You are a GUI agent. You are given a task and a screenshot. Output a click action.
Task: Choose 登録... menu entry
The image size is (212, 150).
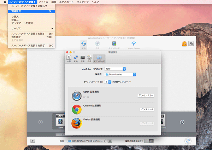point(31,20)
